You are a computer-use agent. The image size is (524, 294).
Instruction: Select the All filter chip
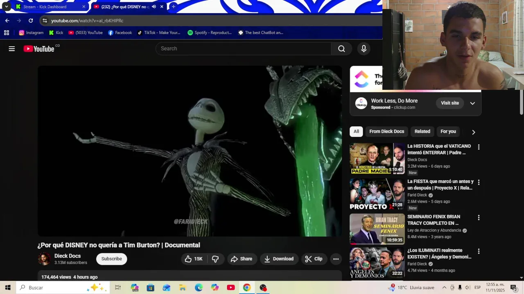[356, 131]
